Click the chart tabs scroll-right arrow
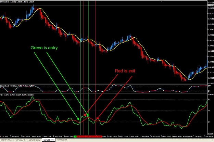 [x=213, y=140]
